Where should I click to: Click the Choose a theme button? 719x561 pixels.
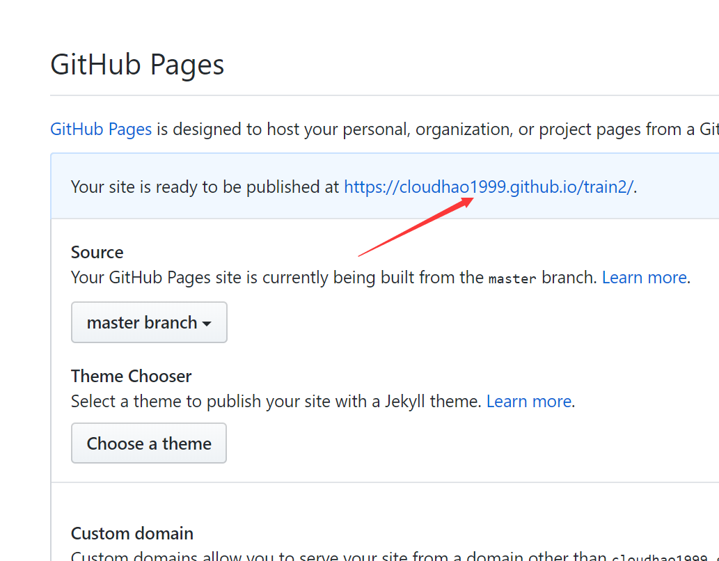149,443
